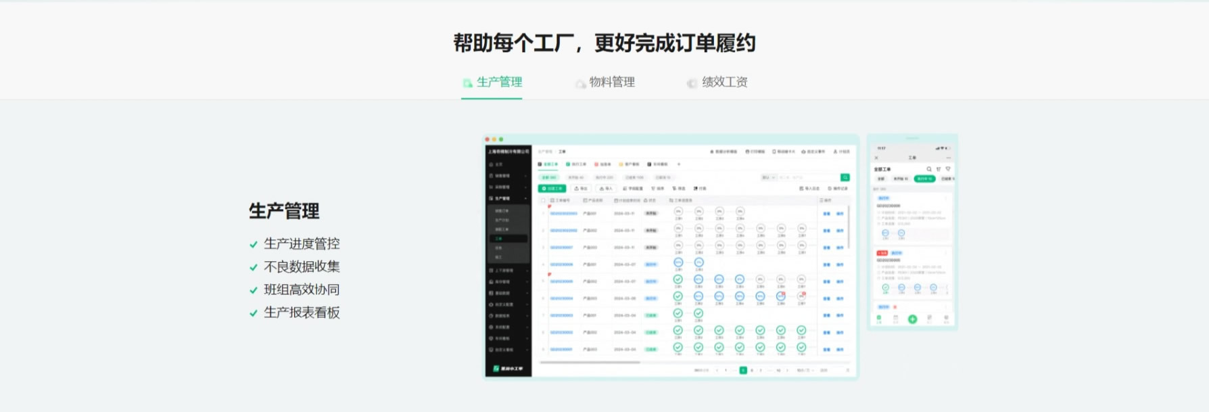Select the highlighted green page number

[743, 370]
